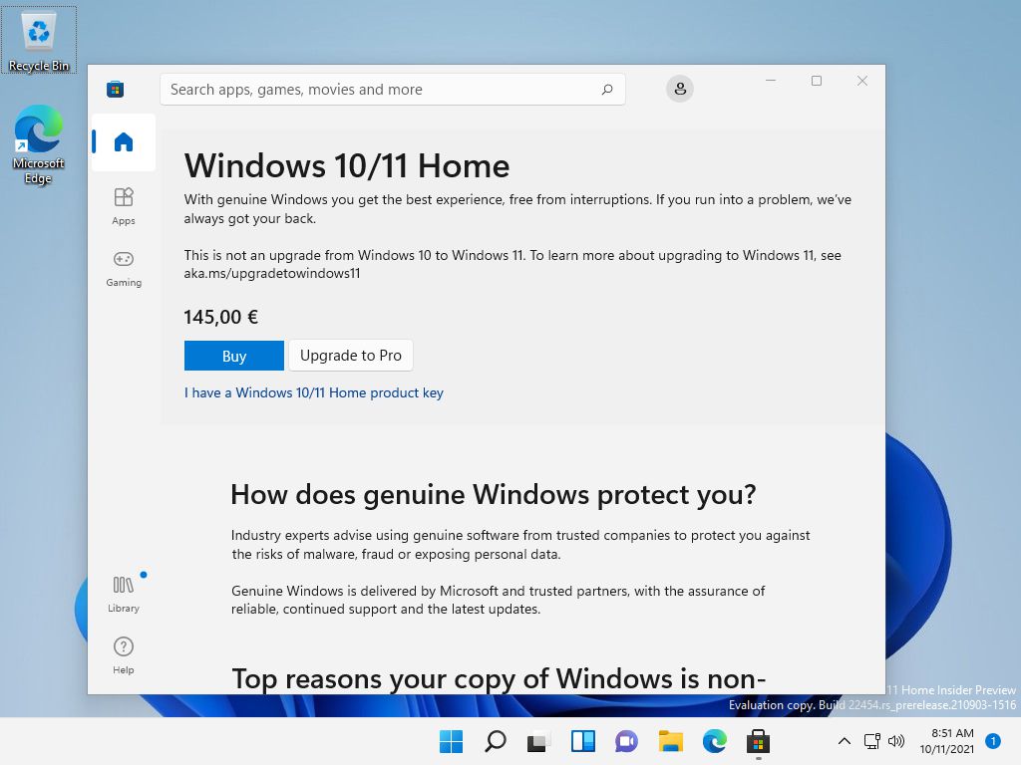
Task: Launch Microsoft Edge from the taskbar
Action: [714, 741]
